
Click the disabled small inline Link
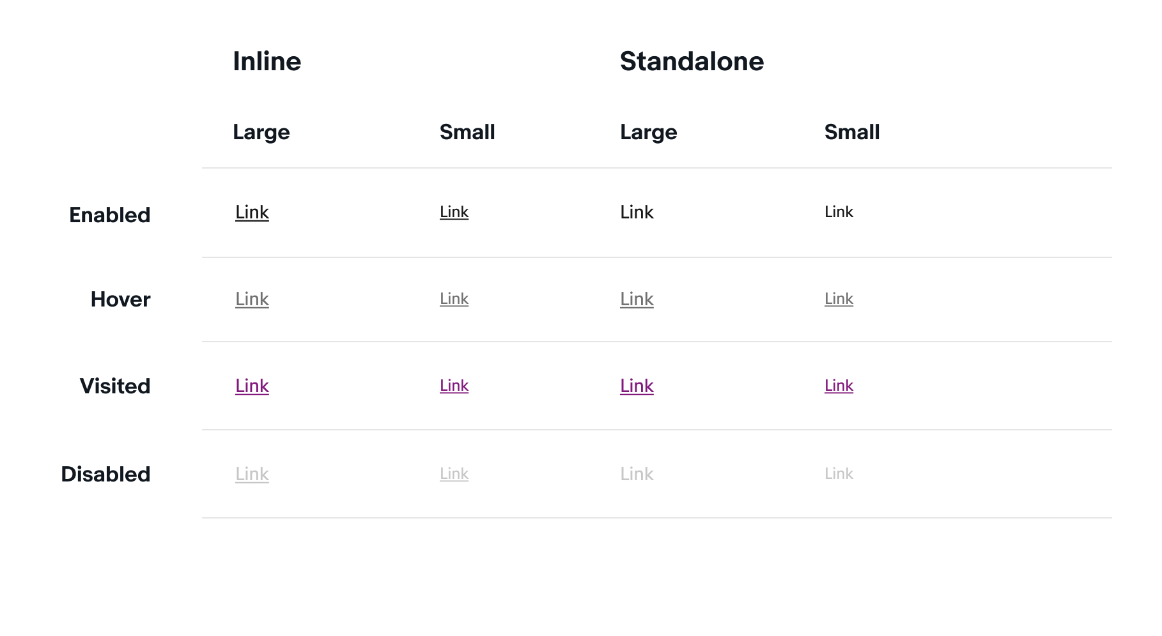[454, 474]
